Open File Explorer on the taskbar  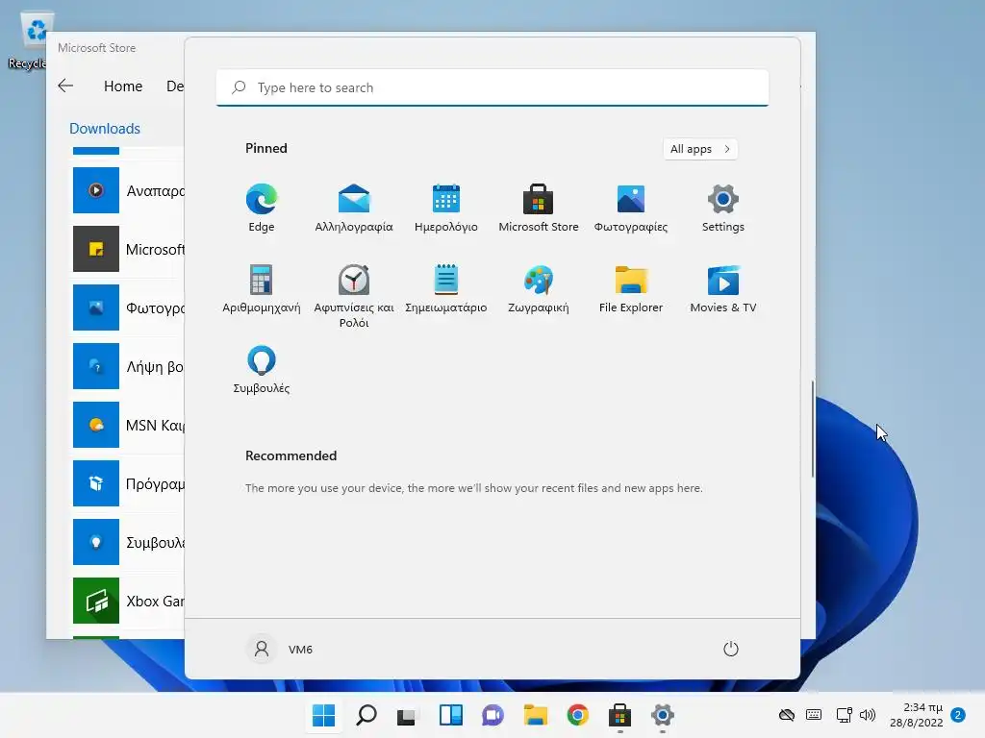tap(535, 715)
